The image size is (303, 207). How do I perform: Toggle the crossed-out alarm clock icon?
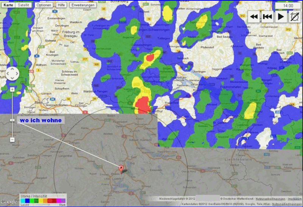point(294,17)
